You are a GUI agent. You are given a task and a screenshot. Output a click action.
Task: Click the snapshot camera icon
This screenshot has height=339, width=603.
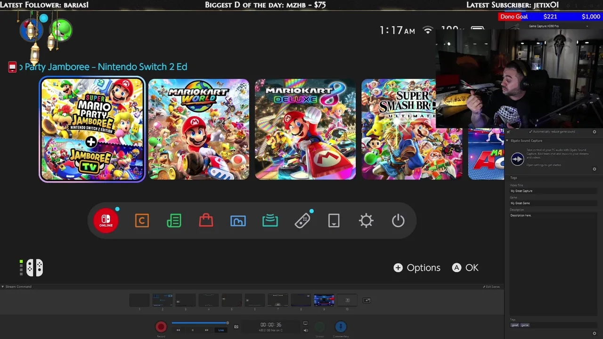tap(236, 327)
